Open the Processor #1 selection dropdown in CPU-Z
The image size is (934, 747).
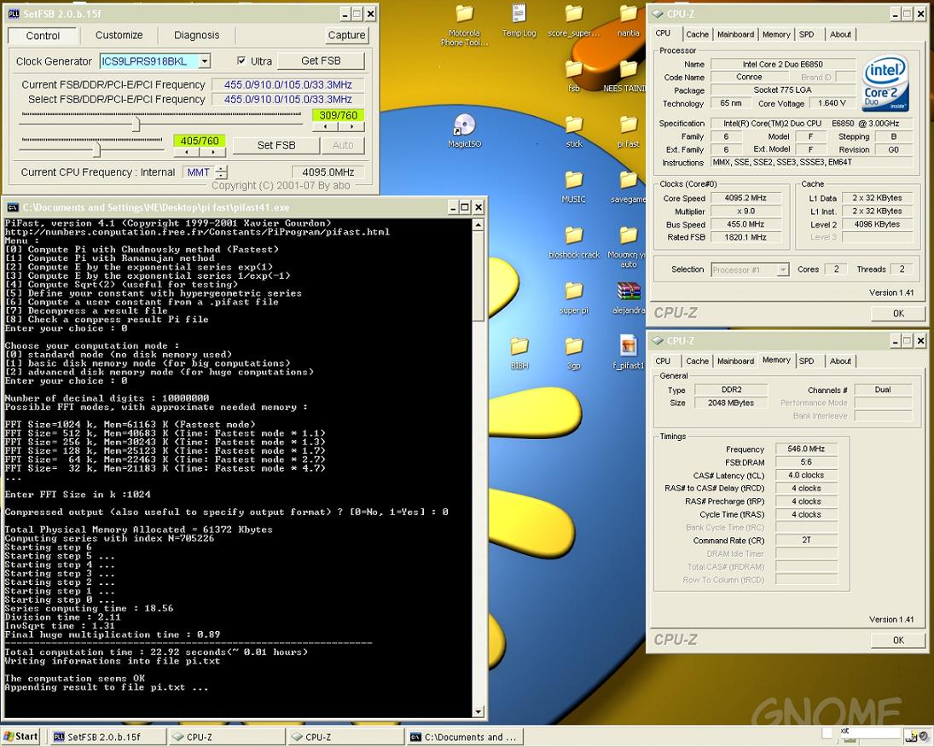pos(783,269)
